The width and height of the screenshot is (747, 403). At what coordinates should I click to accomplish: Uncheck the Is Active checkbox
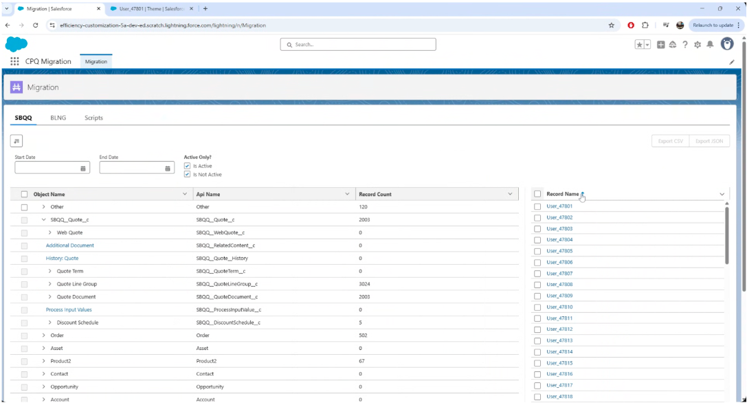(x=188, y=166)
